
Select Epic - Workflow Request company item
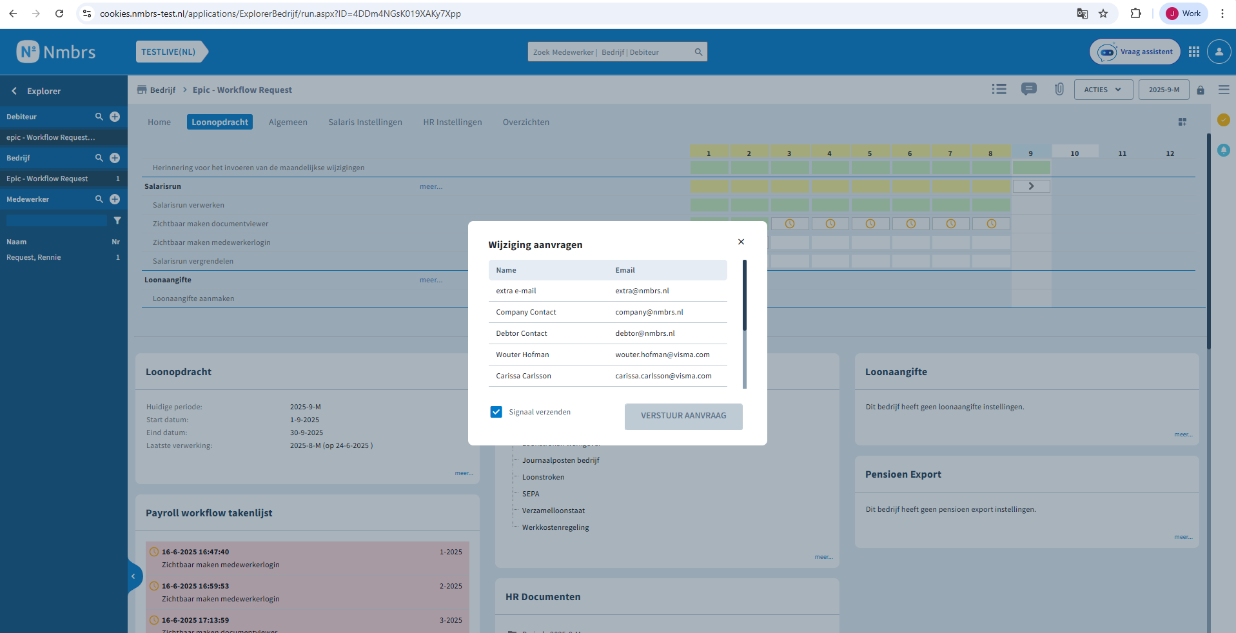(x=64, y=179)
